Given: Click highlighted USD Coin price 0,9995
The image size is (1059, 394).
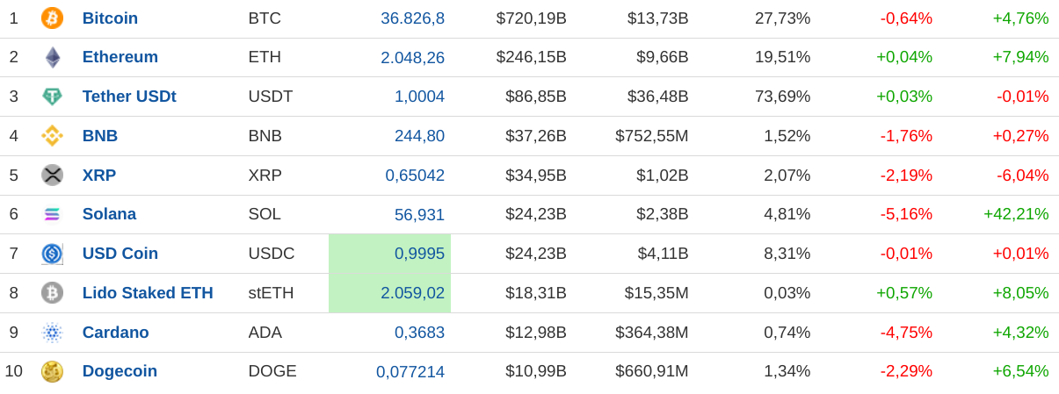Looking at the screenshot, I should (x=419, y=254).
